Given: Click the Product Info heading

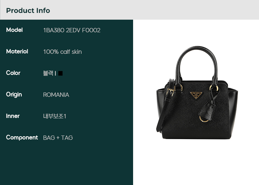Looking at the screenshot, I should (28, 10).
